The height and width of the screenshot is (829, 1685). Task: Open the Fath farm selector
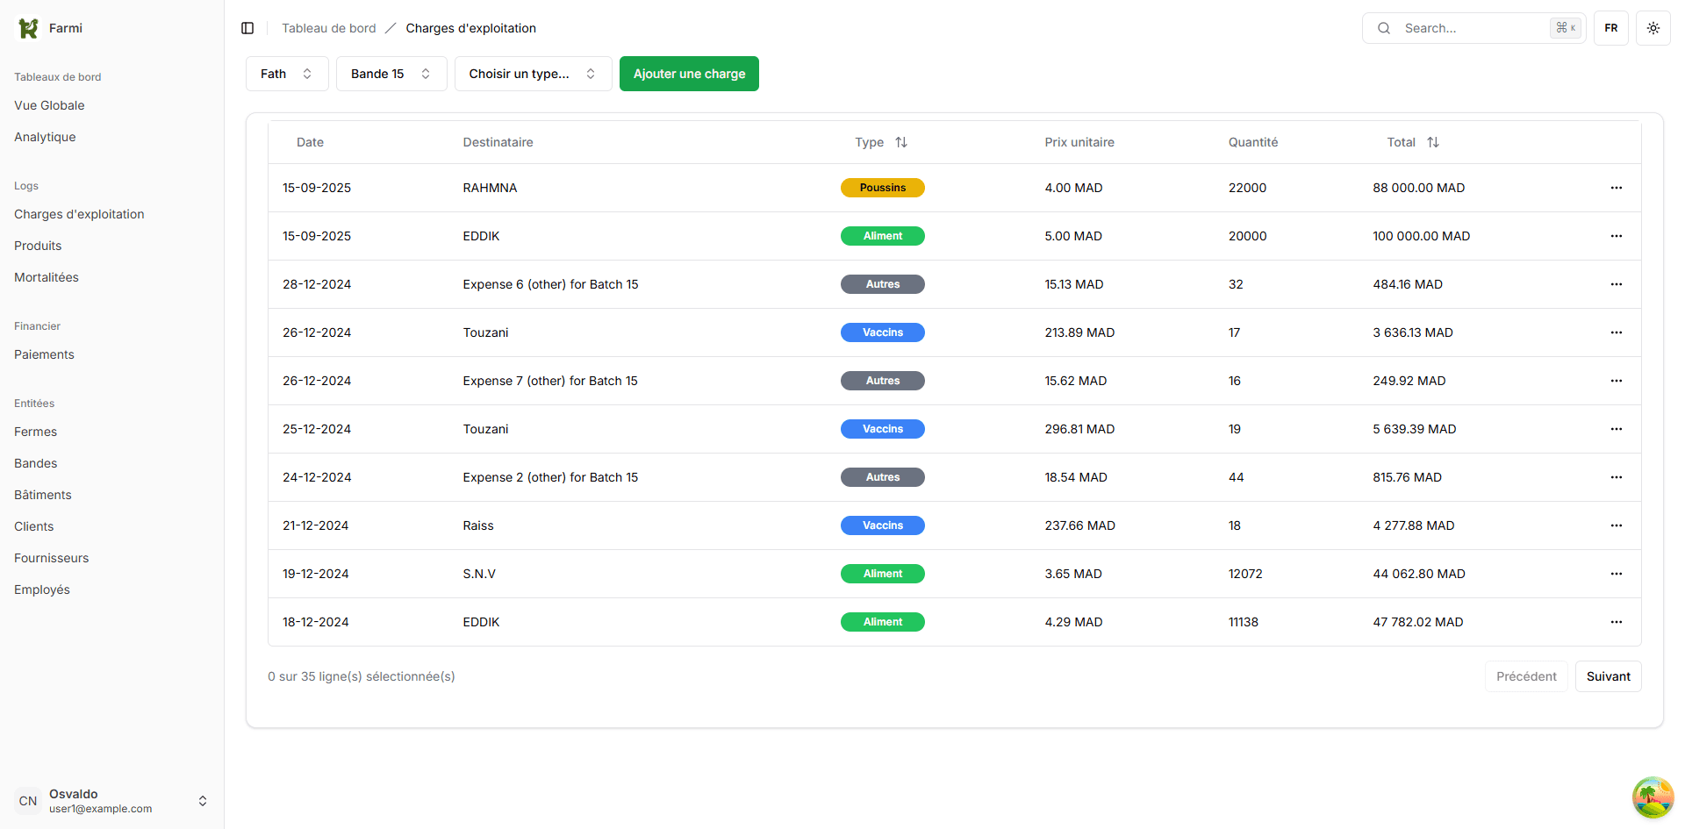(287, 74)
